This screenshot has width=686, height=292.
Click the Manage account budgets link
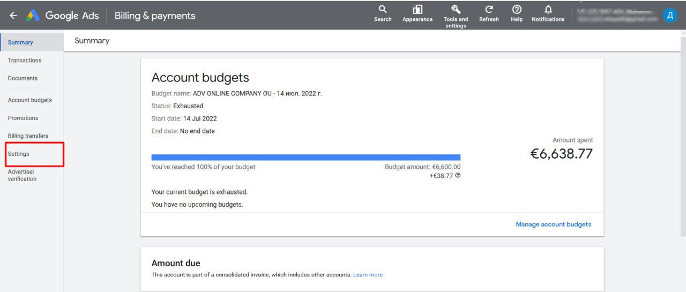point(554,224)
